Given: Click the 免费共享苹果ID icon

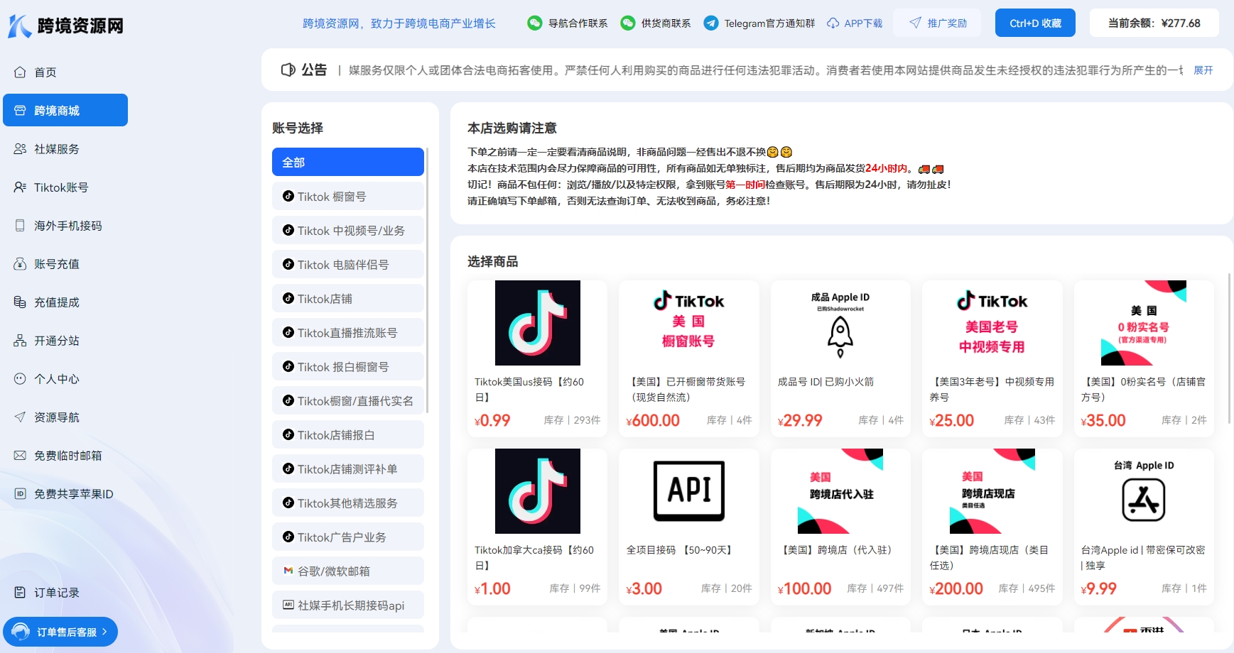Looking at the screenshot, I should tap(20, 494).
